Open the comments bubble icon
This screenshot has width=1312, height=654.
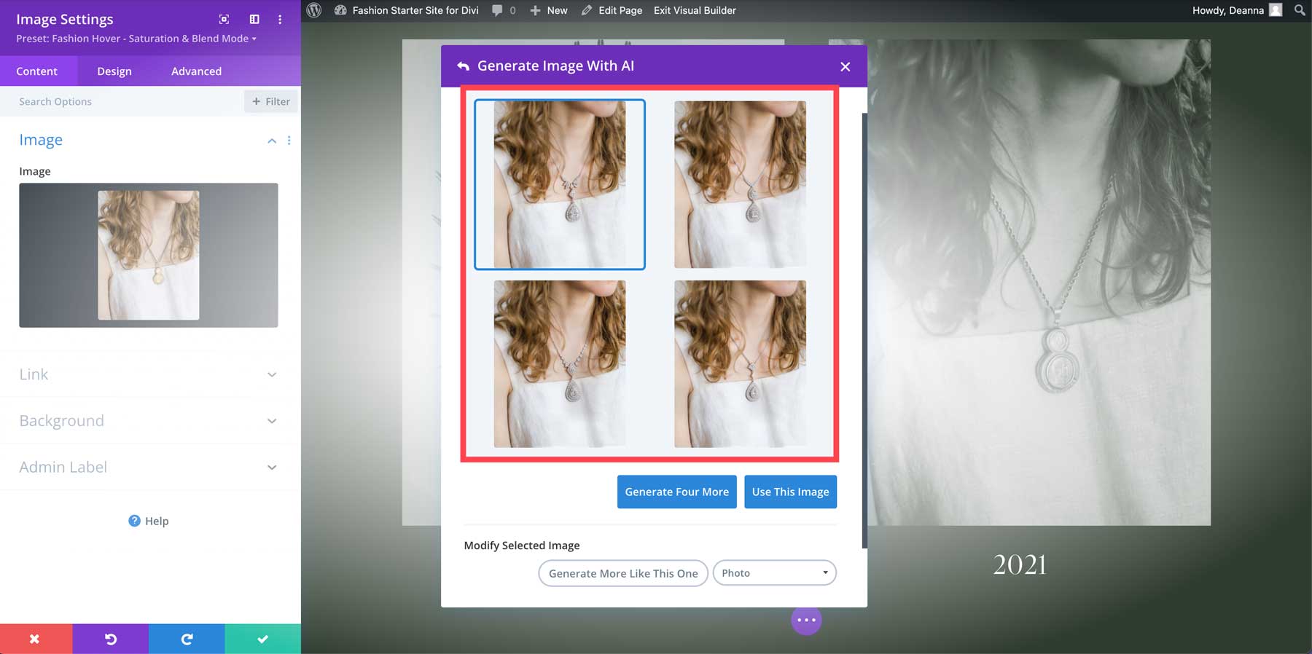(497, 10)
